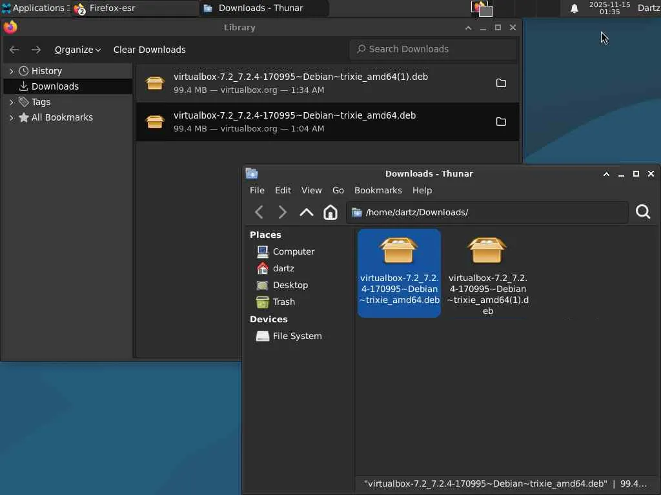
Task: Open Trash in Thunar Places
Action: pos(276,302)
